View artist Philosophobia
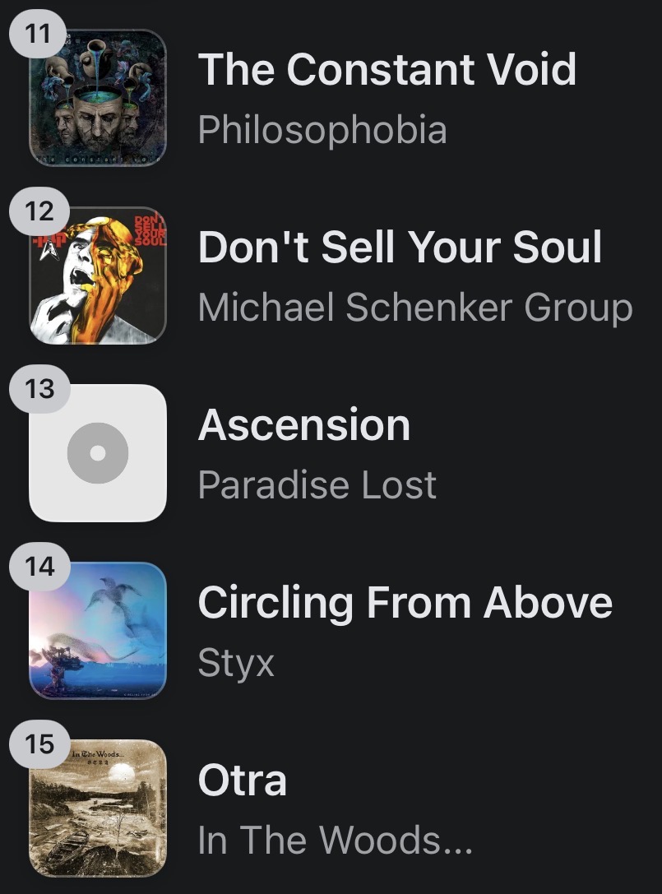The image size is (662, 894). (322, 130)
